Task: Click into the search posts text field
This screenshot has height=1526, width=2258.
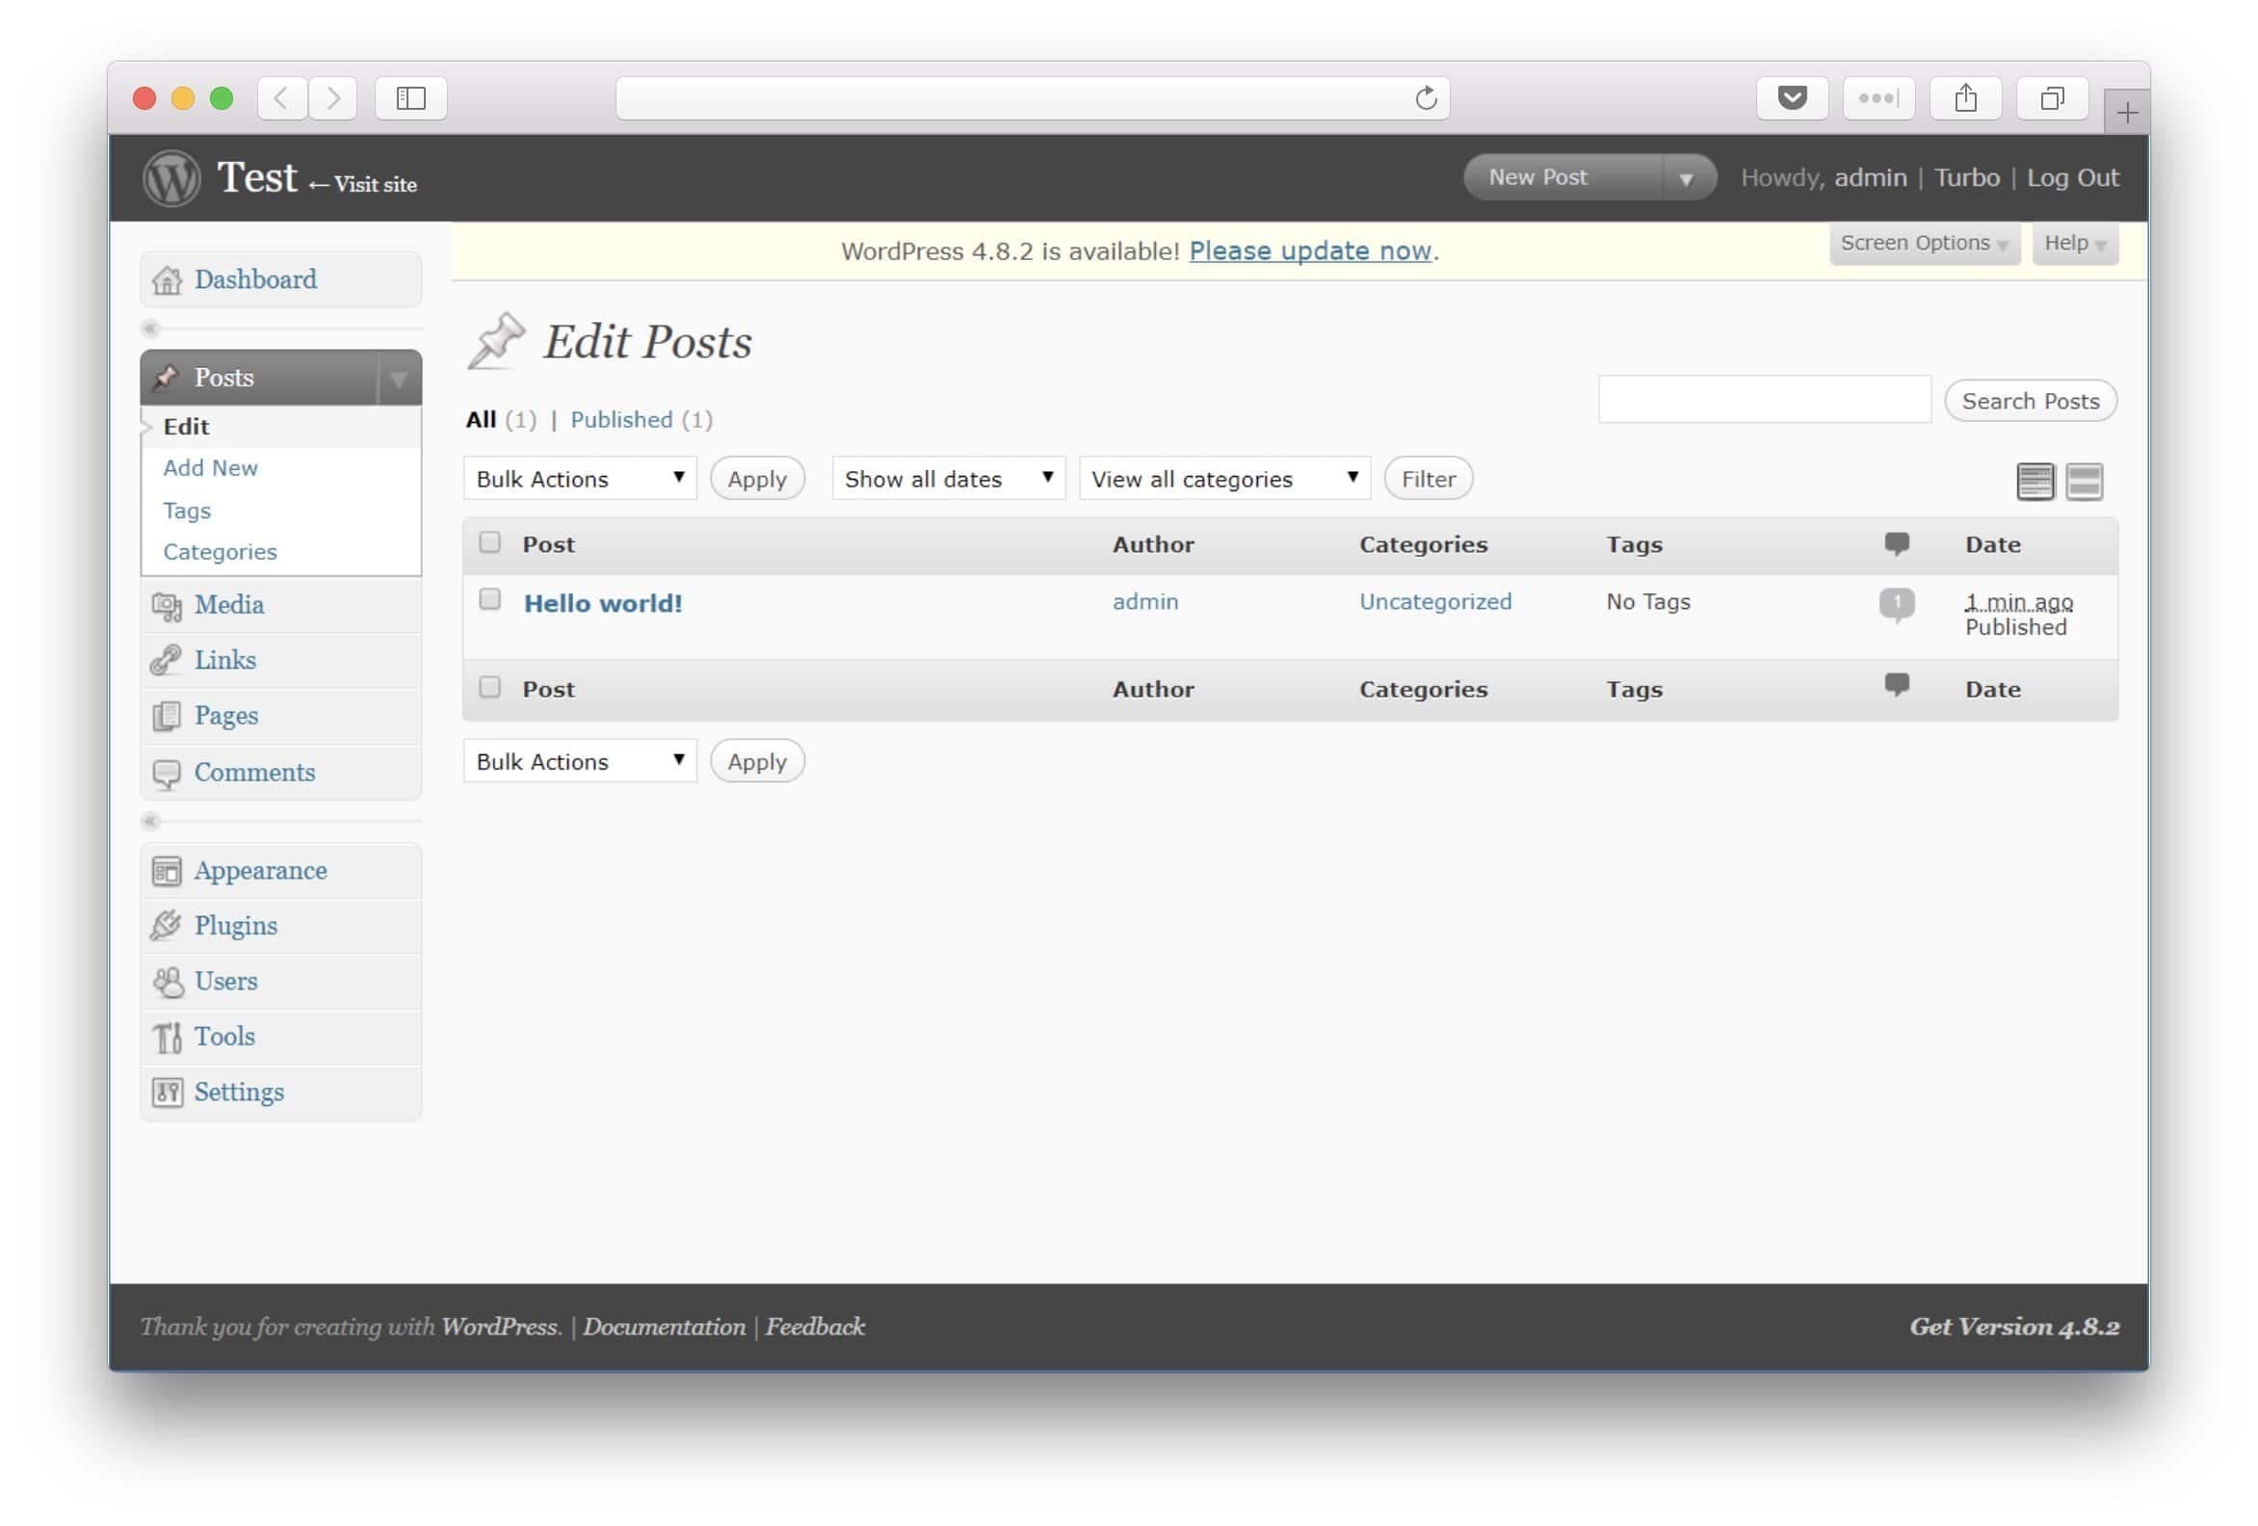Action: click(1764, 400)
